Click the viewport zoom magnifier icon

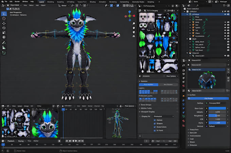tap(134, 23)
